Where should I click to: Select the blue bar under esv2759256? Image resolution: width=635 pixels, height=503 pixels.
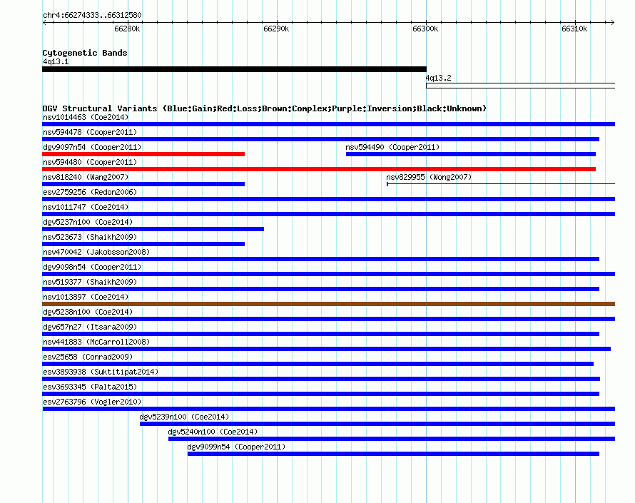[x=328, y=199]
